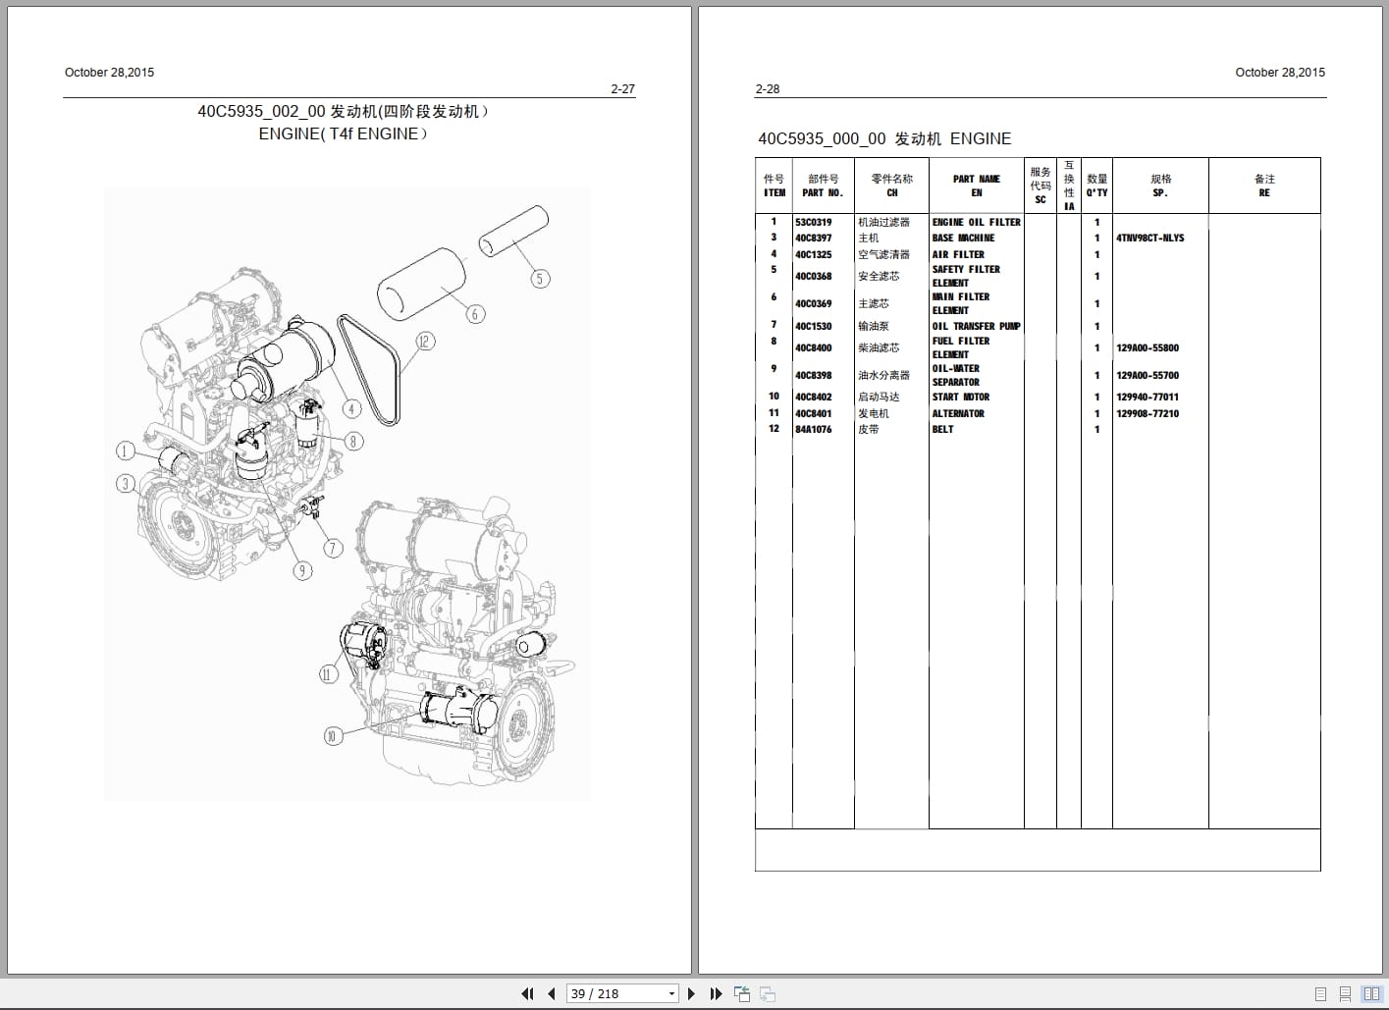Click part number 40C8400

click(813, 348)
